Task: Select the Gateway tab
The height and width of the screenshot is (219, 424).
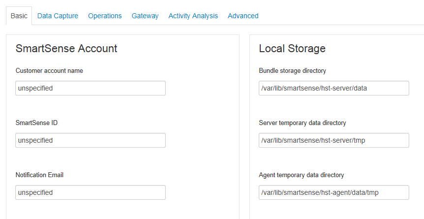Action: (x=145, y=16)
